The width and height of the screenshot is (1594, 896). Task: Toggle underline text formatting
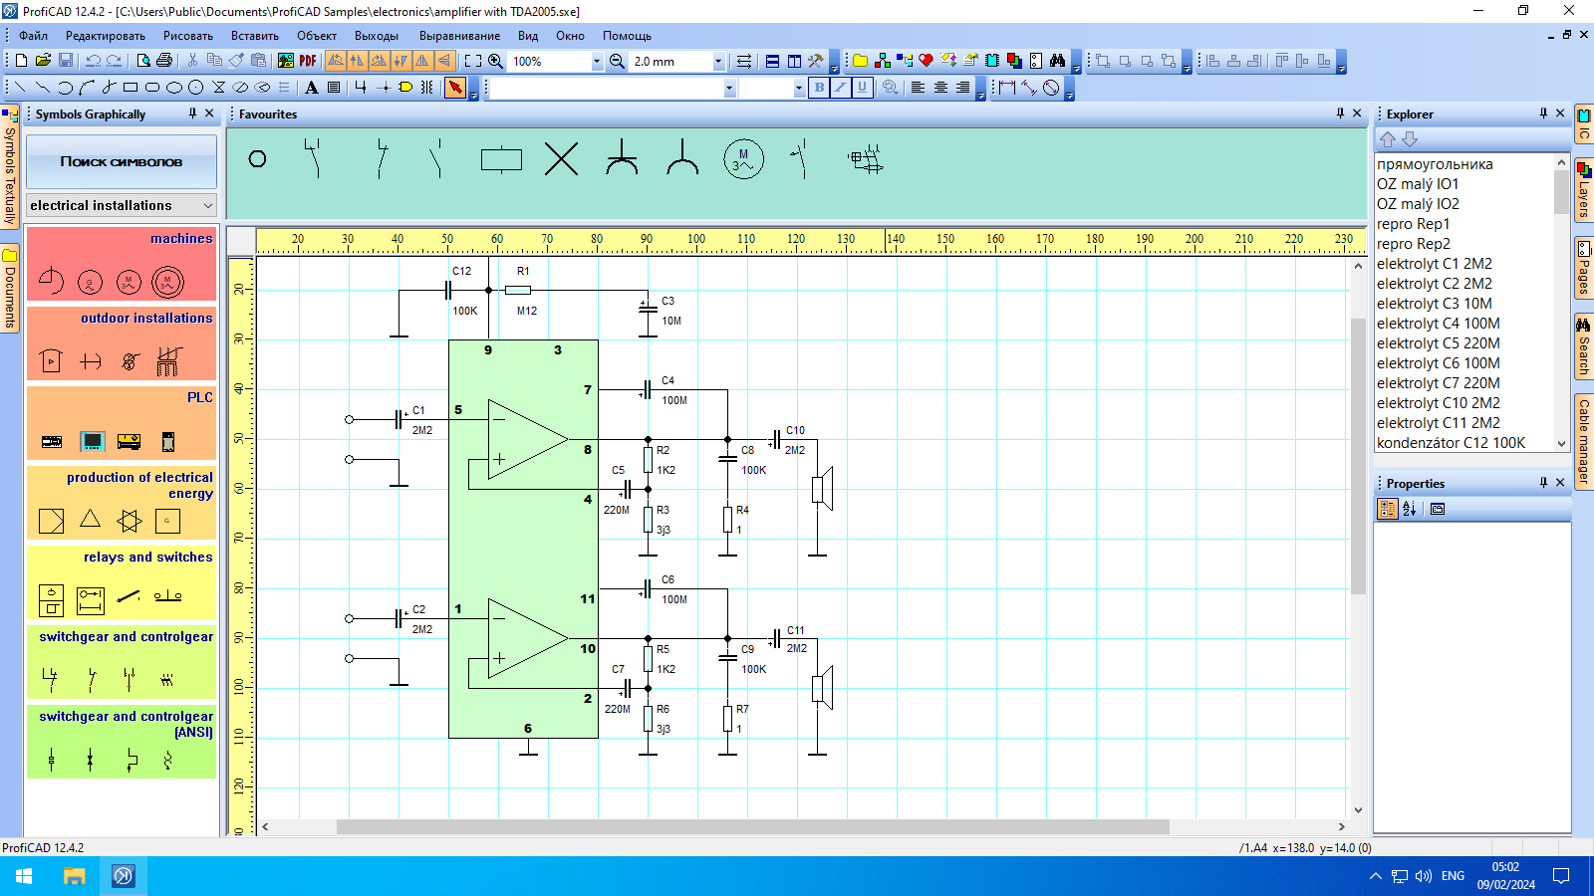pos(862,88)
